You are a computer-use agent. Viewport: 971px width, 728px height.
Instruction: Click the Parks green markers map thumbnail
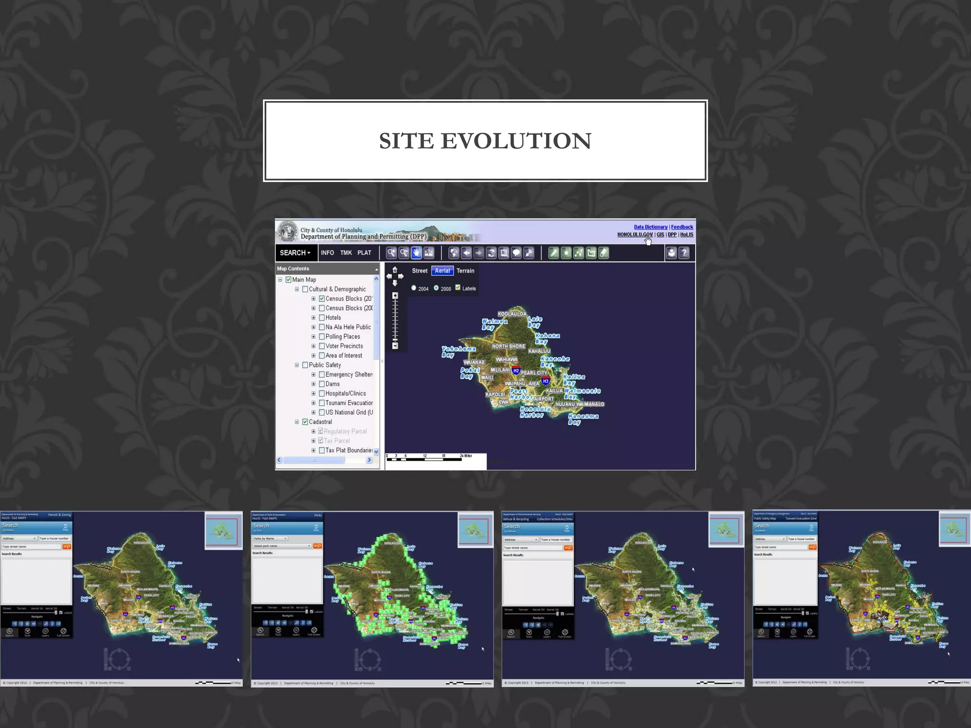coord(372,599)
